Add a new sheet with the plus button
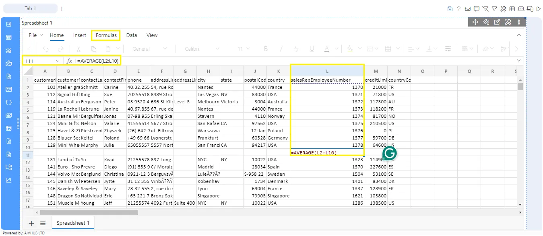Viewport: 543px width, 236px height. 31,223
